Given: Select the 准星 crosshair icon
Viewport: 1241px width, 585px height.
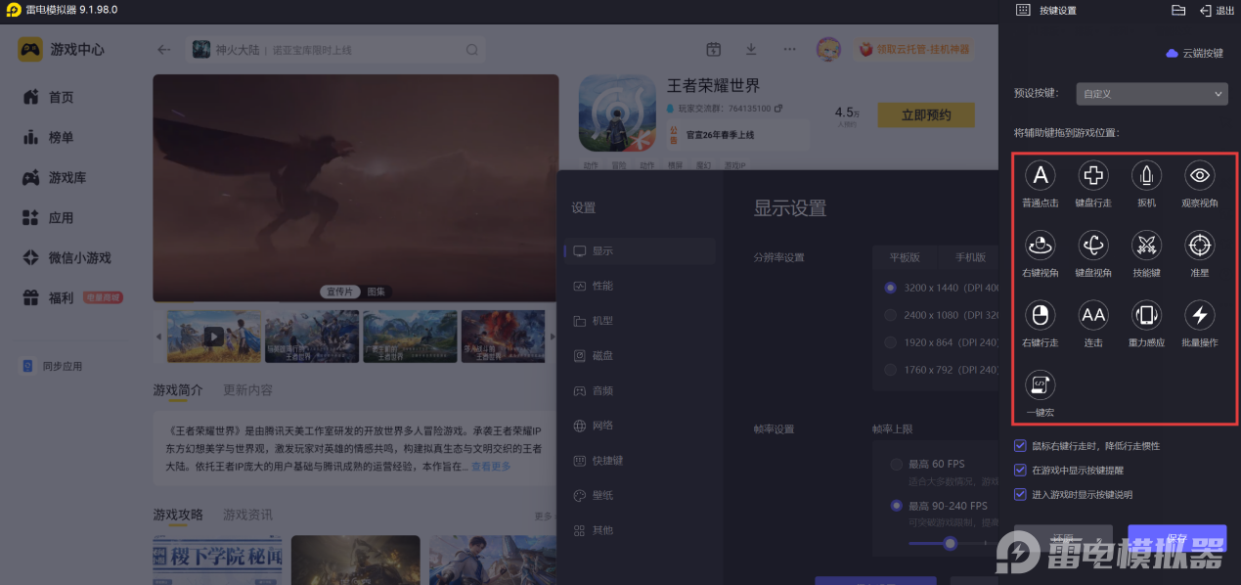Looking at the screenshot, I should tap(1200, 245).
